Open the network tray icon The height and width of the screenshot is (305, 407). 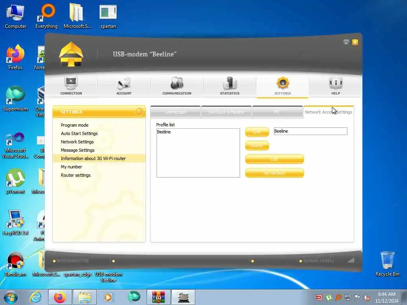pos(348,298)
